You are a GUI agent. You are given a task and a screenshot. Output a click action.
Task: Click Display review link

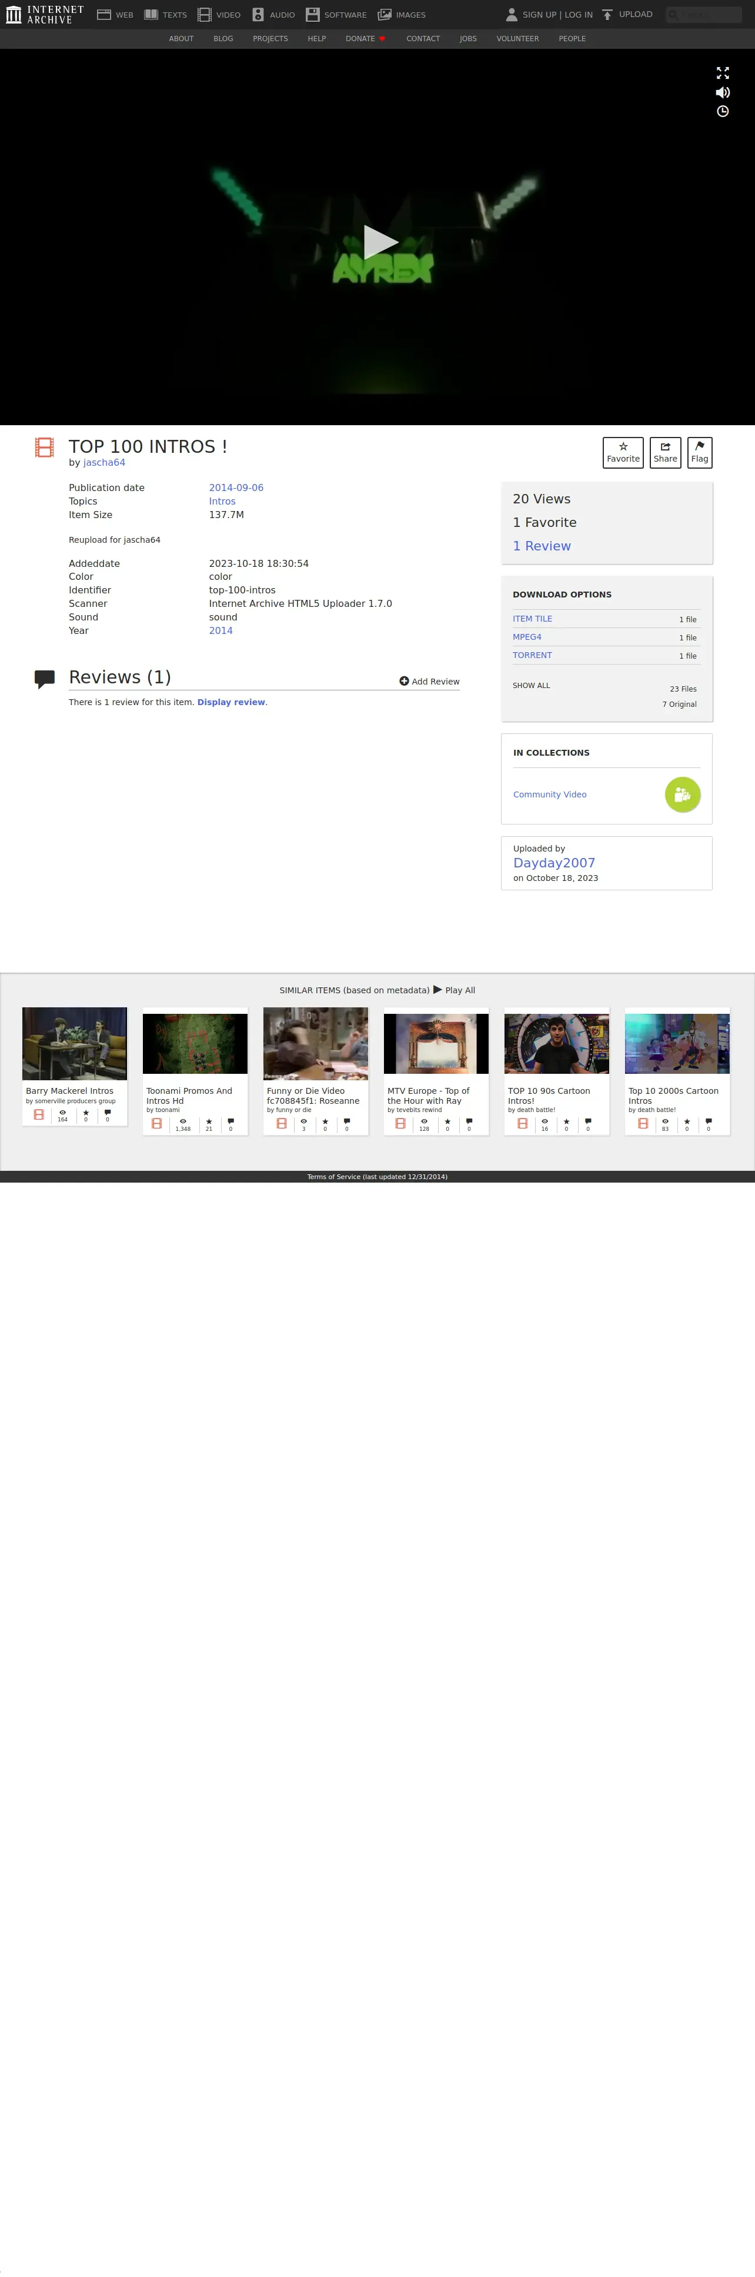230,702
